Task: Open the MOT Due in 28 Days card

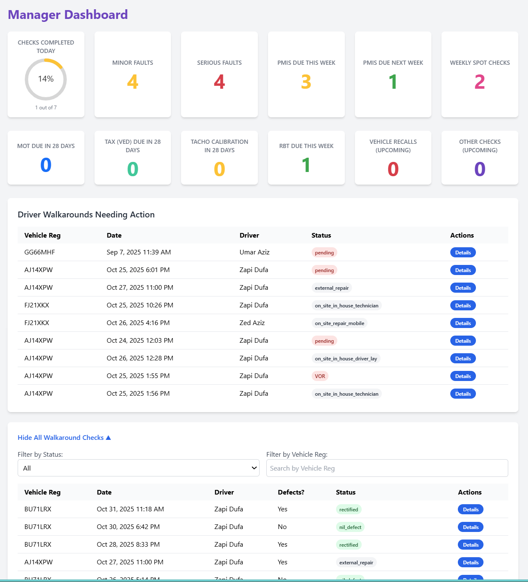Action: click(x=46, y=158)
